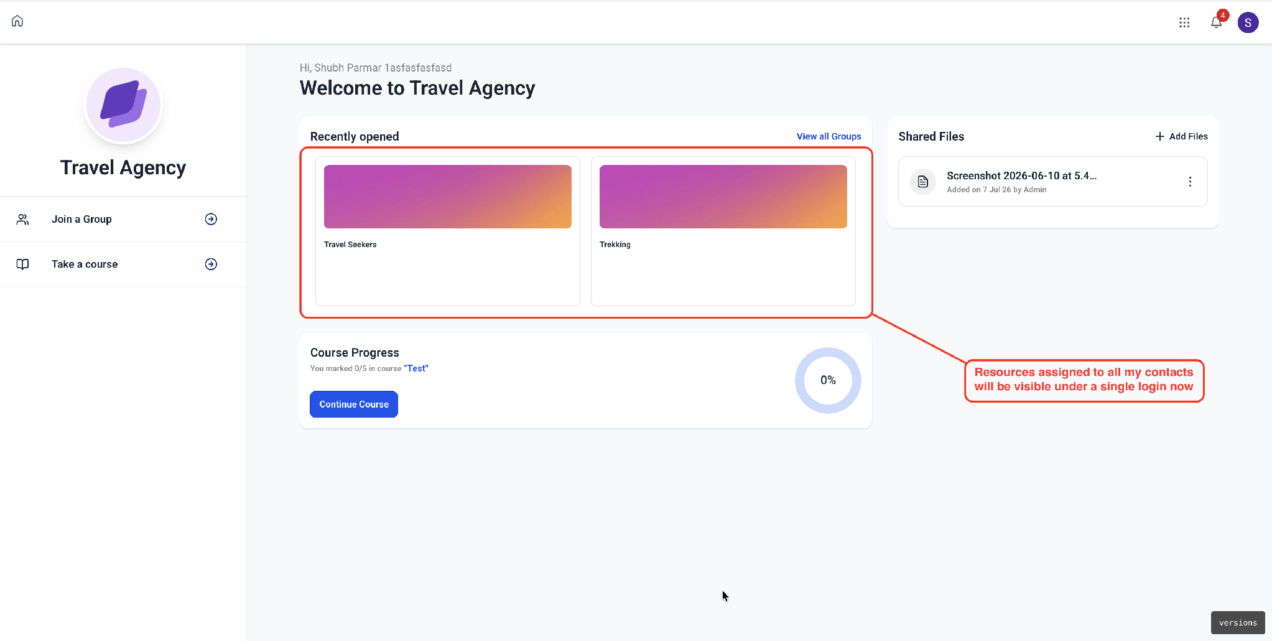
Task: Click the arrow next to Join a Group
Action: click(x=211, y=219)
